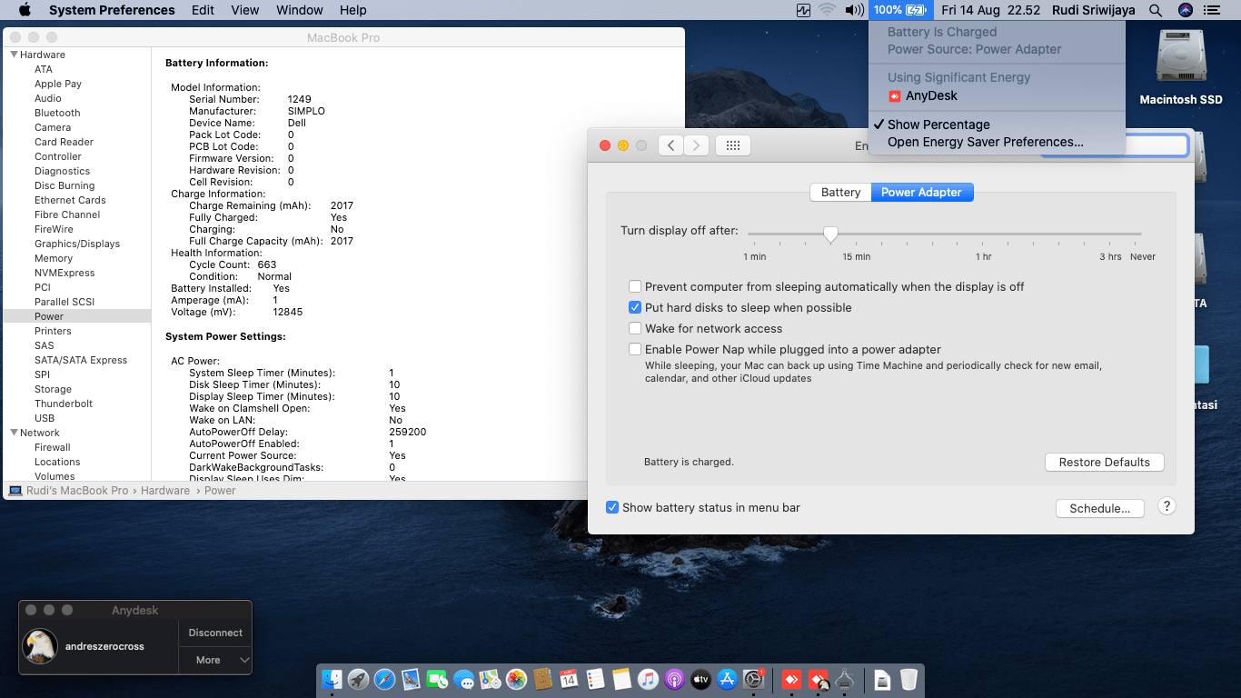1241x698 pixels.
Task: Open Podcasts from the Dock
Action: 674,679
